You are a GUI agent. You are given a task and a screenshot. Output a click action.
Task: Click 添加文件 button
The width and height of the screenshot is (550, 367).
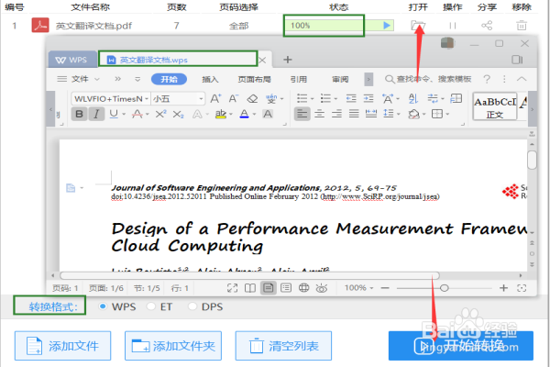point(62,346)
